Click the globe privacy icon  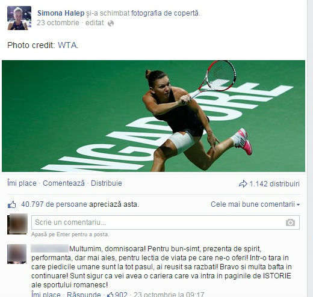pyautogui.click(x=111, y=23)
